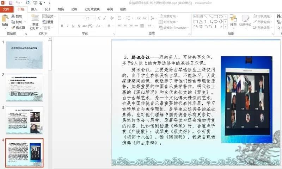Click the Save icon in quick access toolbar
Viewport: 282px width, 169px height.
pyautogui.click(x=10, y=3)
